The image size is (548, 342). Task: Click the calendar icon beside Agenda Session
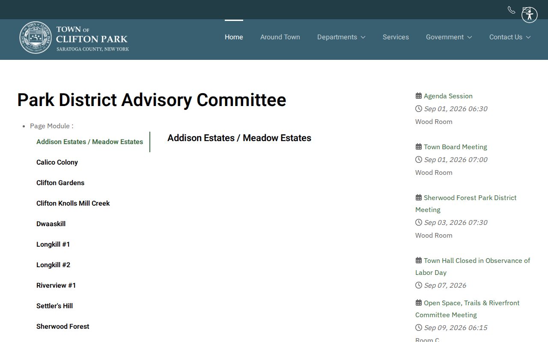click(419, 96)
